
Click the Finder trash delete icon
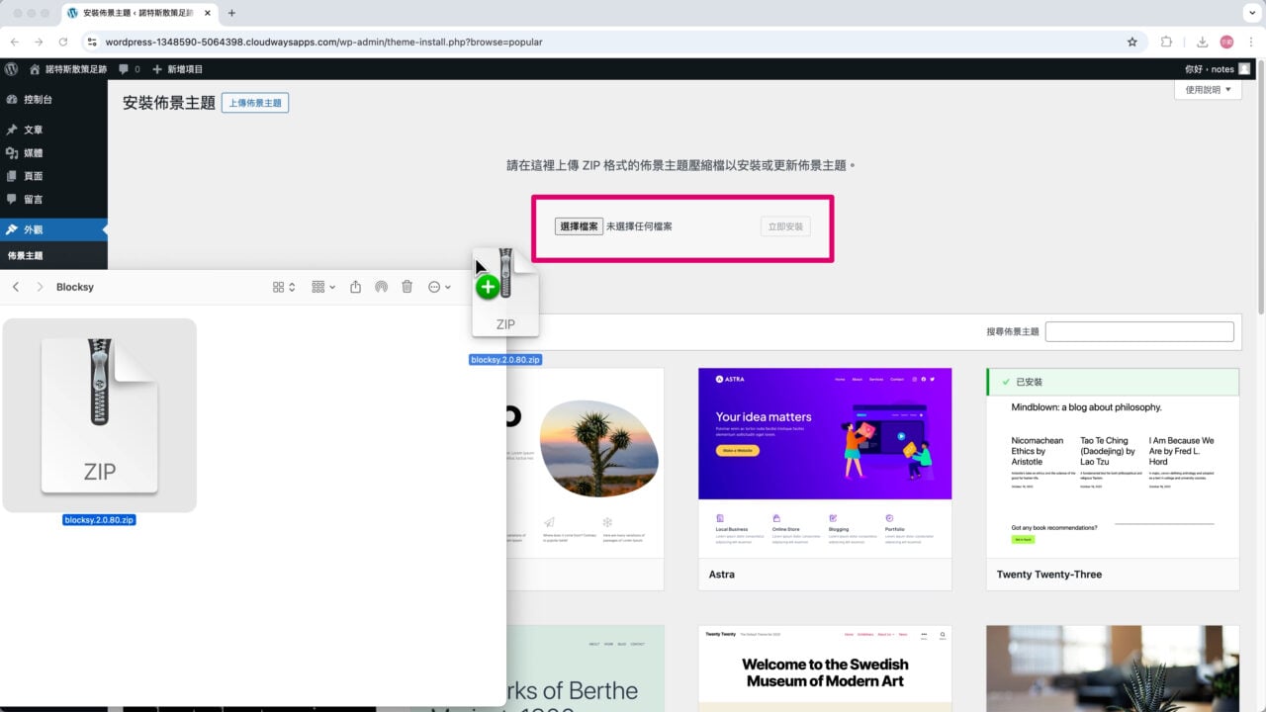click(x=407, y=287)
